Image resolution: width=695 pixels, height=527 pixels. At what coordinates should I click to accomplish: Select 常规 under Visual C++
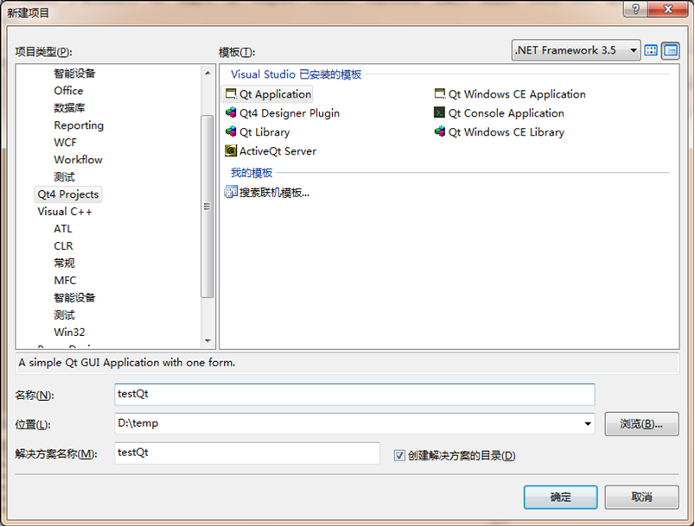pyautogui.click(x=64, y=263)
